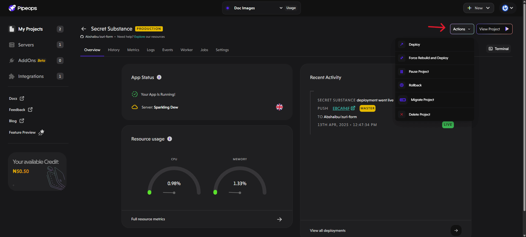
Task: Click the My Projects file icon
Action: [x=12, y=29]
